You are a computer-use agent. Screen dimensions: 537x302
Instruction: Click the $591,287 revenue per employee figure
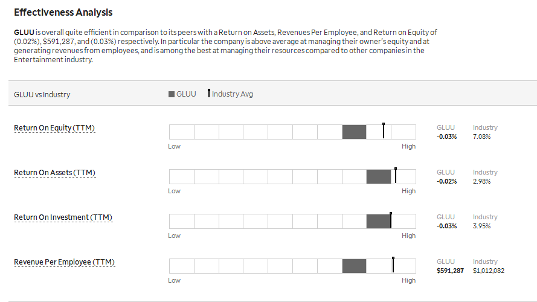[x=450, y=271]
